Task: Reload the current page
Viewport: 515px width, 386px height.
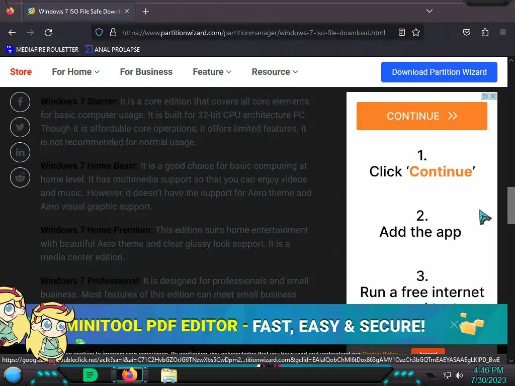Action: coord(48,33)
